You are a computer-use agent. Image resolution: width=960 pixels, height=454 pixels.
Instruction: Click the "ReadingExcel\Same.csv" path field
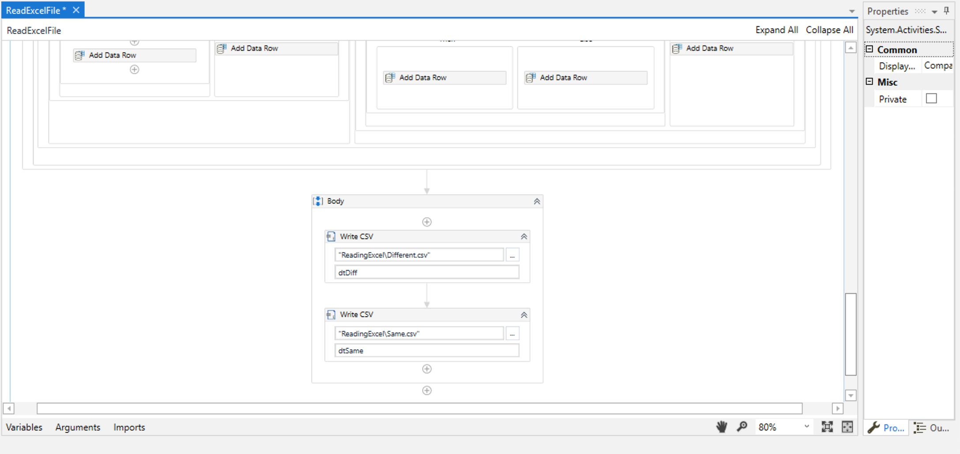click(x=419, y=334)
